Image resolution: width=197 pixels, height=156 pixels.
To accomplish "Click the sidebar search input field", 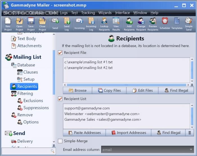I will point(25,151).
